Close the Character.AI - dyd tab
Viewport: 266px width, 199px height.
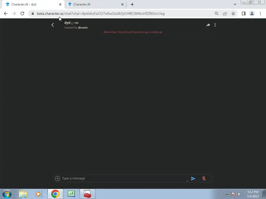(60, 4)
